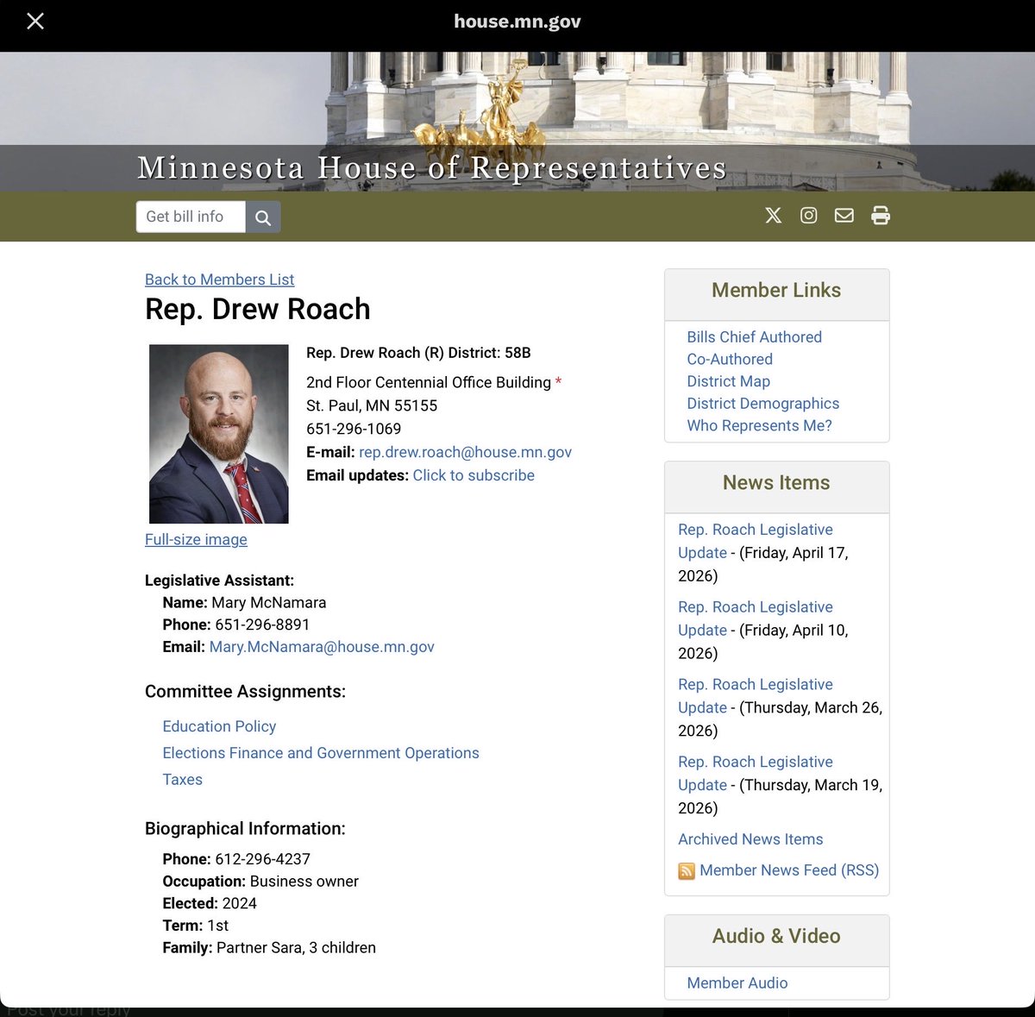Click the Term: 1st line
The height and width of the screenshot is (1017, 1035).
[x=196, y=926]
